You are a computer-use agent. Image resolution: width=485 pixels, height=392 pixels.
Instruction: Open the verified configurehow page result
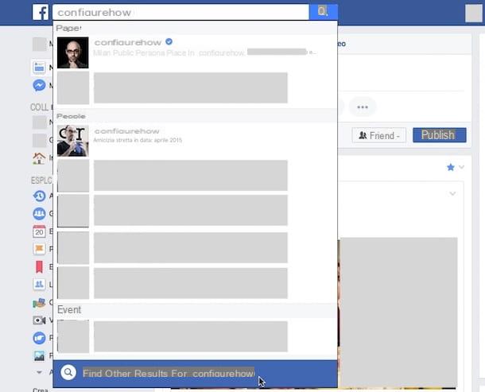(195, 52)
